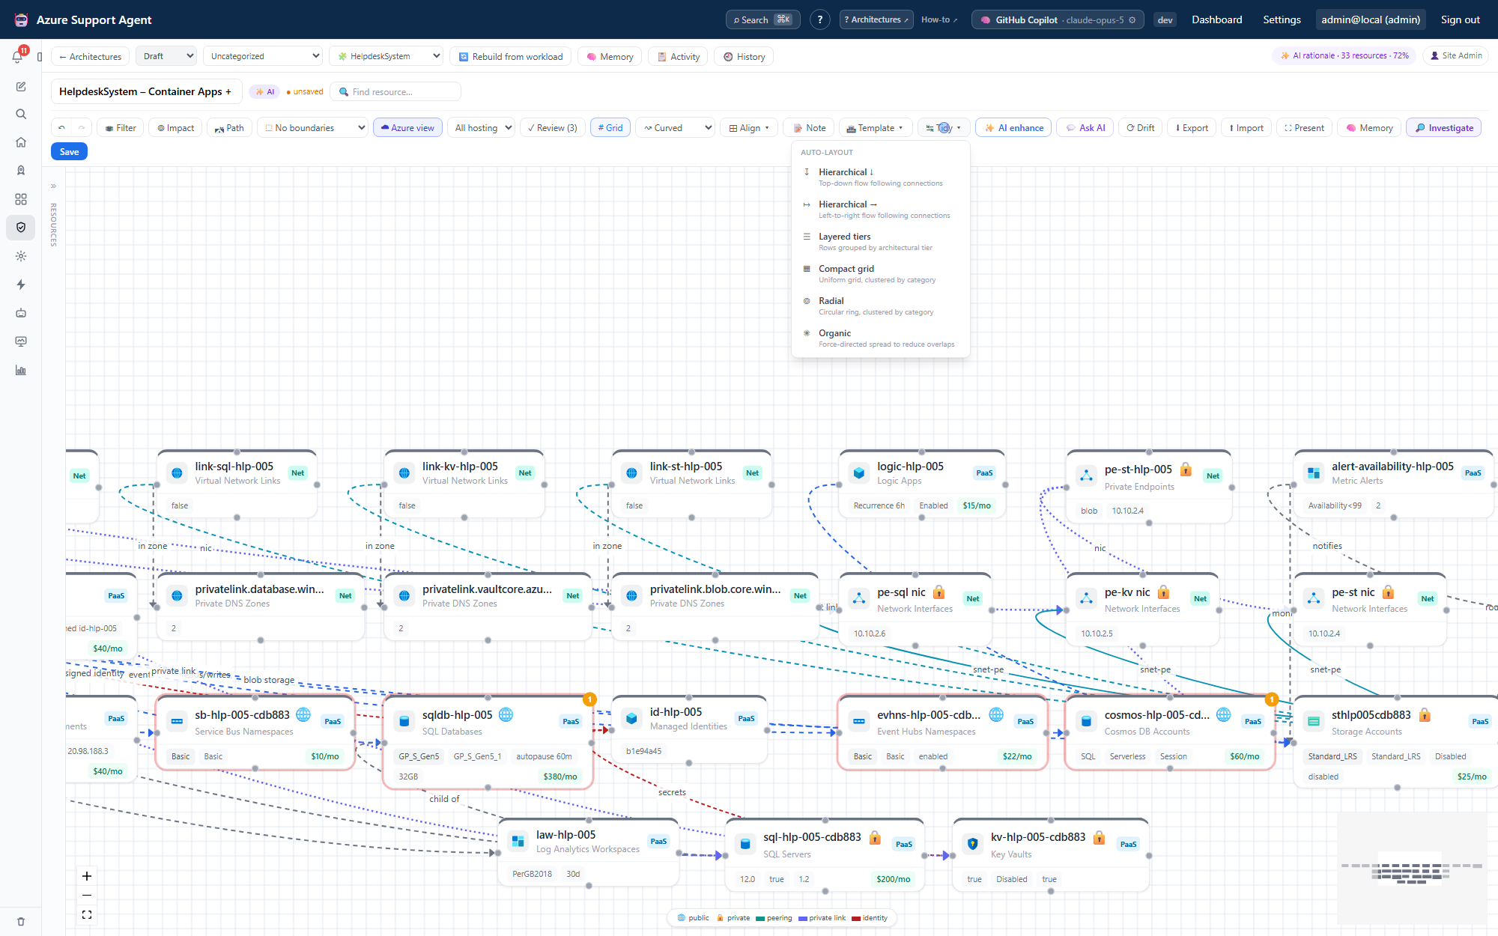
Task: Click the Export button
Action: (1192, 128)
